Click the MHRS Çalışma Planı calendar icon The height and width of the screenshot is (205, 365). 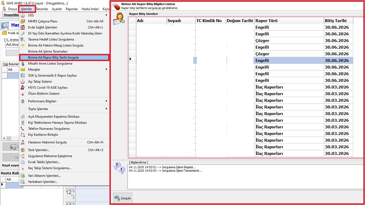click(23, 21)
